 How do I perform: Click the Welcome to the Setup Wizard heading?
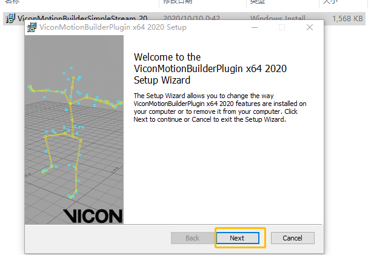(210, 68)
